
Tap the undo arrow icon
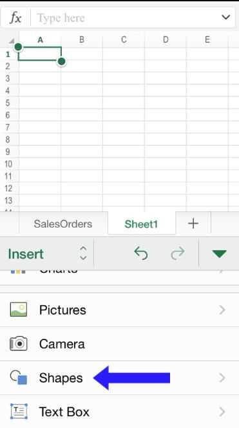tap(141, 253)
